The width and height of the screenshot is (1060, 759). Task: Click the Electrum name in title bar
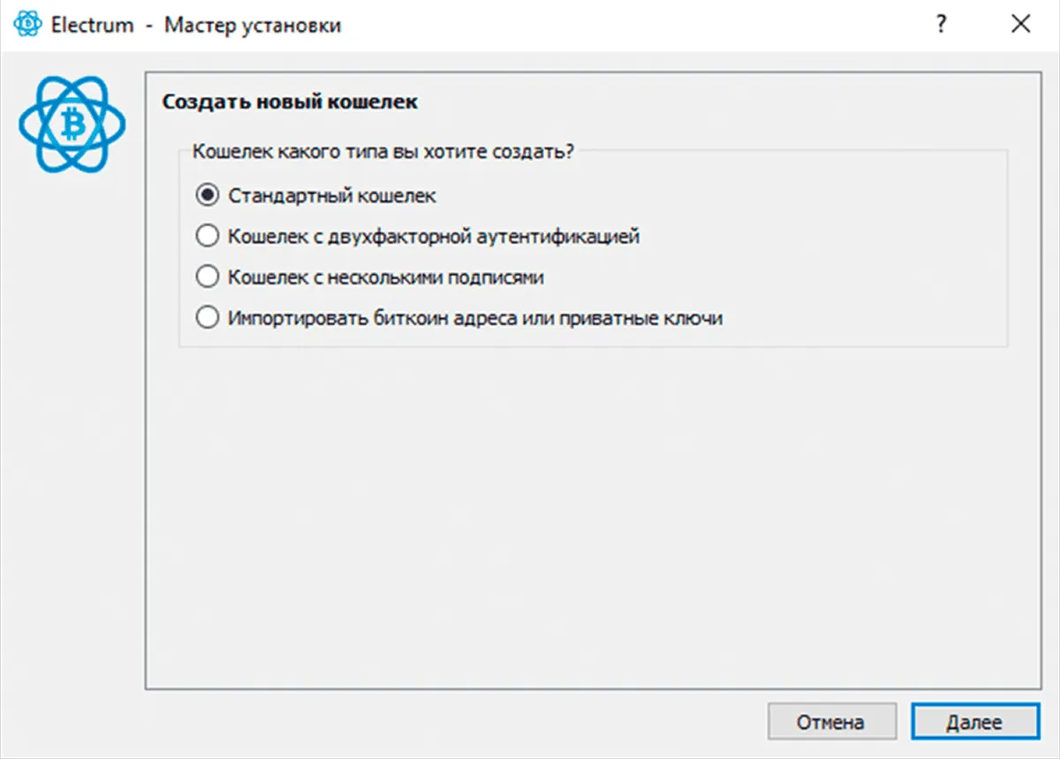coord(92,25)
